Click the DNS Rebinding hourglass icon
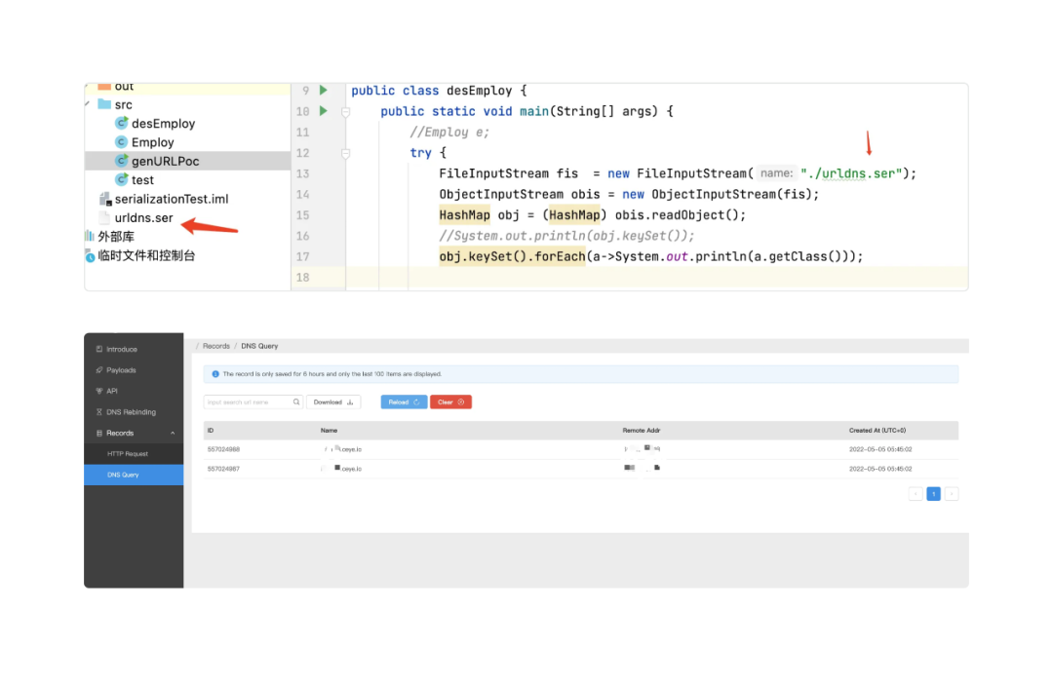 point(99,412)
